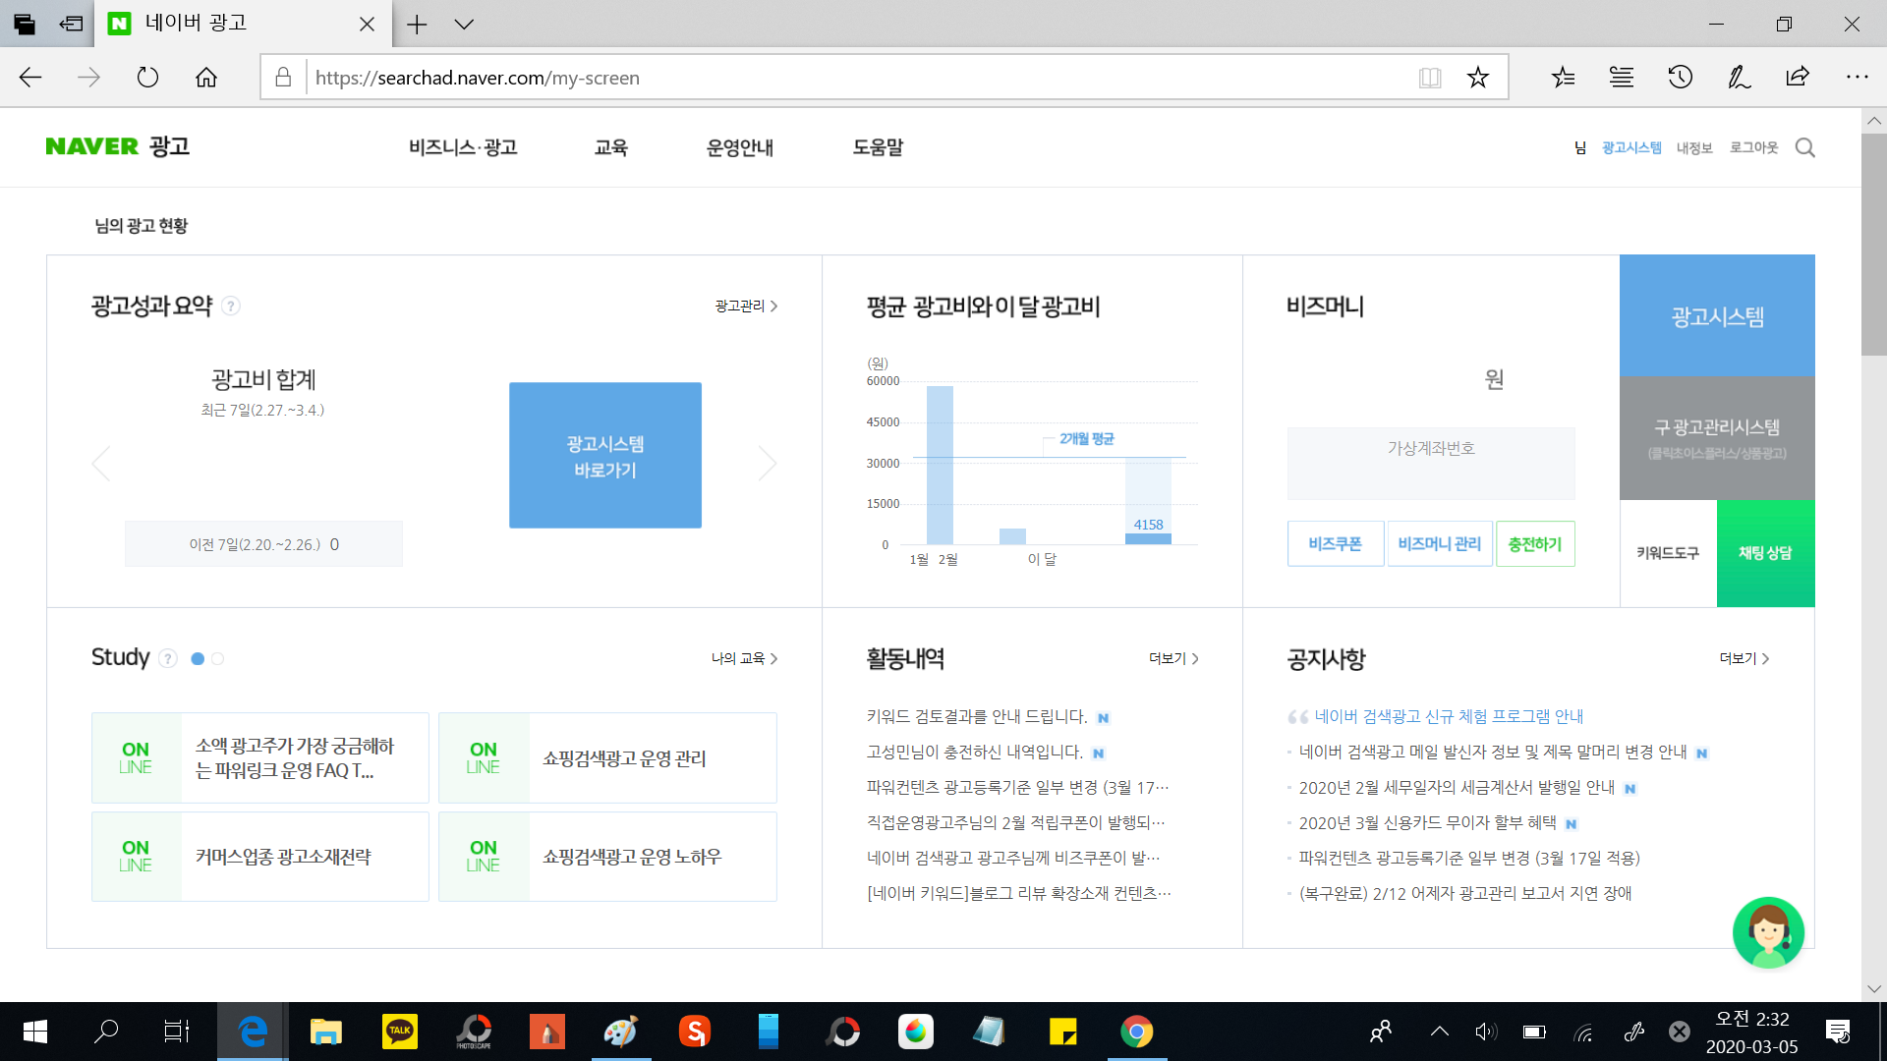The width and height of the screenshot is (1887, 1061).
Task: Click 광고시스템 link in the header
Action: click(1631, 147)
